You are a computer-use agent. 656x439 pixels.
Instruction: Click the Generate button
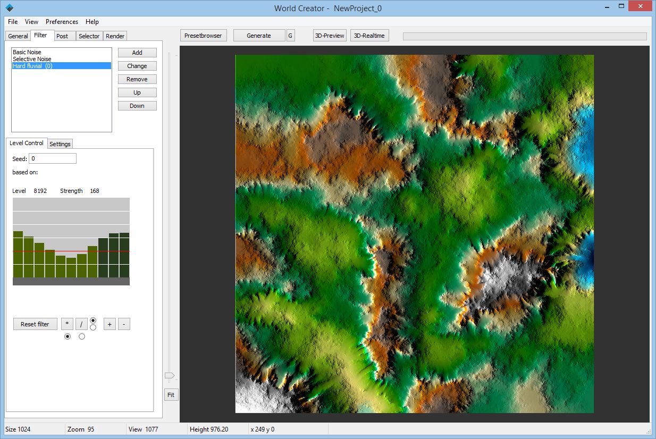(258, 35)
